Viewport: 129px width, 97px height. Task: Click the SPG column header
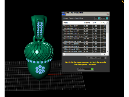[x=103, y=23]
